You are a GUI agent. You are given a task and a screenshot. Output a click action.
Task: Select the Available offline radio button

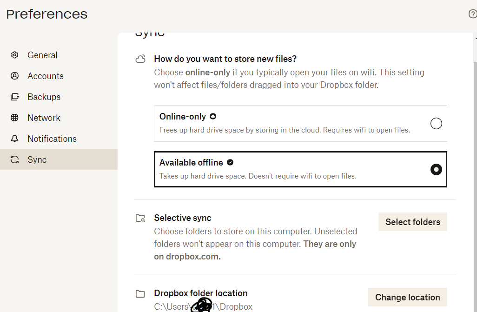tap(436, 169)
